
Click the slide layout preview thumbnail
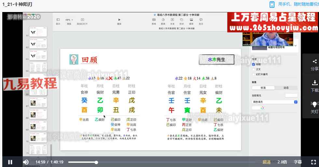(x=259, y=48)
